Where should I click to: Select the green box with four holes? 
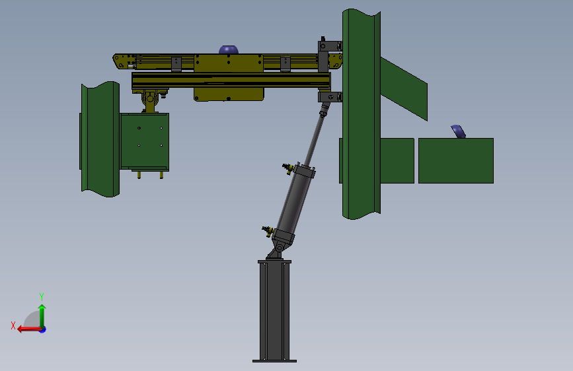[x=145, y=142]
